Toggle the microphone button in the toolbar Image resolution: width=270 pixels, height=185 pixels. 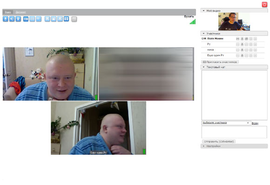[6, 19]
